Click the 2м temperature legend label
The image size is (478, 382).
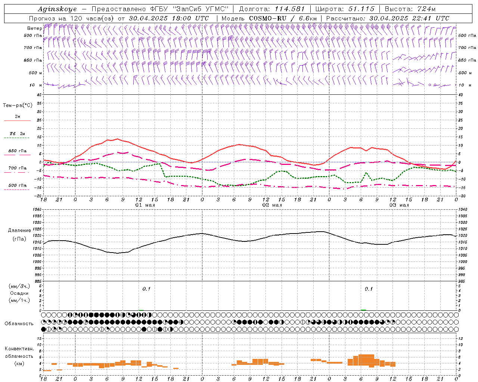click(18, 117)
